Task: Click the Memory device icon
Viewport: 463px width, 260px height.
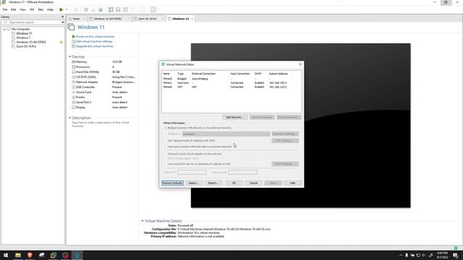Action: click(74, 62)
